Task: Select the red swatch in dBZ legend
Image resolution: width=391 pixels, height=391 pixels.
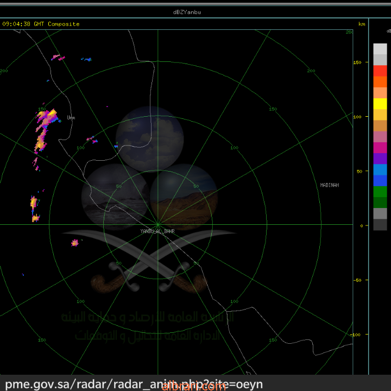Action: (x=380, y=71)
